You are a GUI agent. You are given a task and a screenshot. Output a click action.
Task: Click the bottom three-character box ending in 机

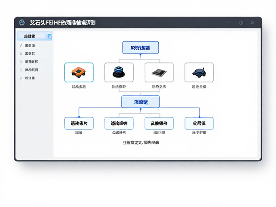tap(199, 123)
